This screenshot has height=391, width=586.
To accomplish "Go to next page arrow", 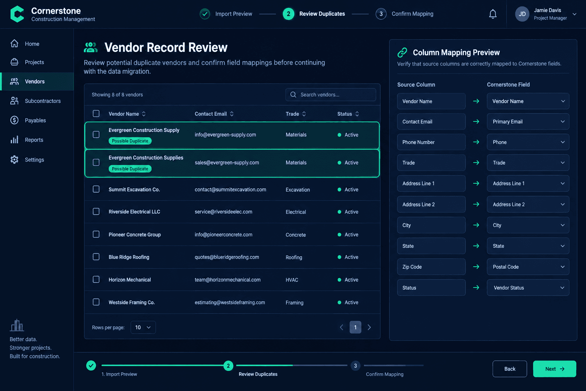I will 369,327.
